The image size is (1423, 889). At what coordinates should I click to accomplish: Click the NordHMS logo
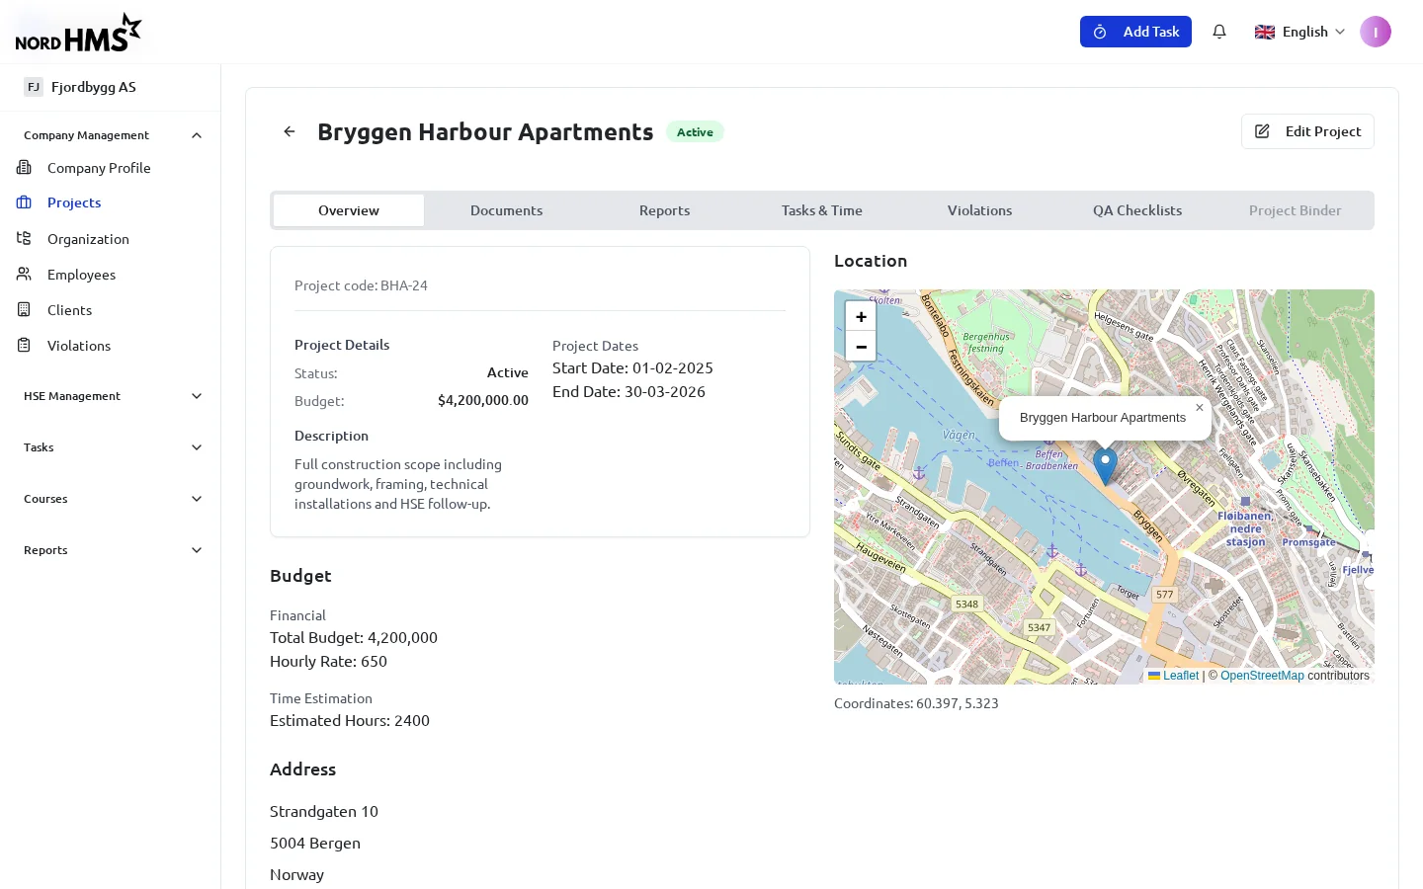coord(79,33)
